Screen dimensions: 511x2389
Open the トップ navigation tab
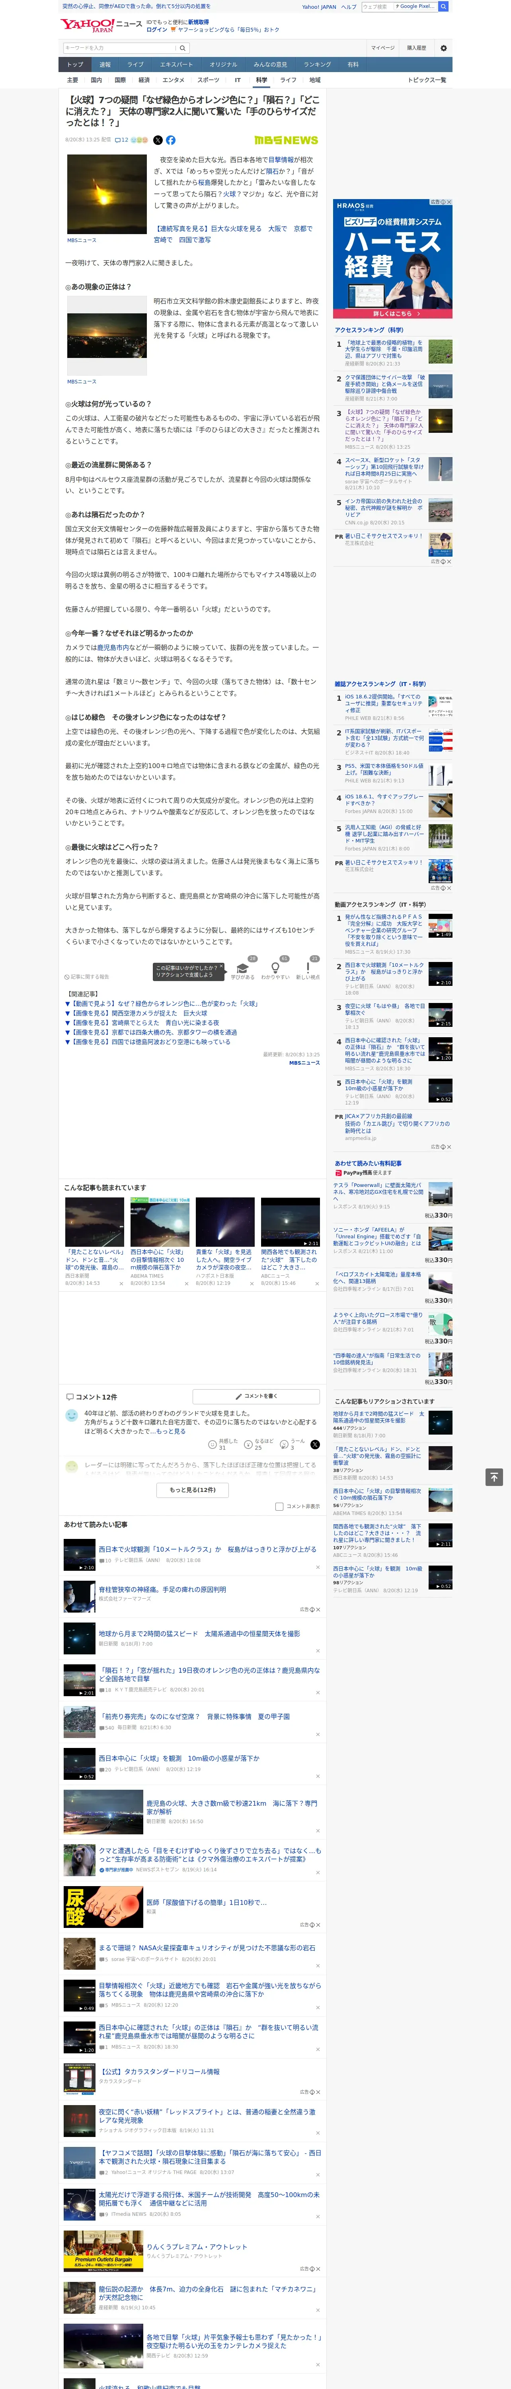click(x=75, y=64)
